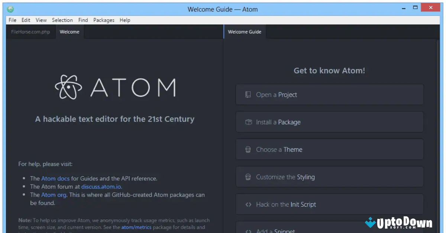Click the code brackets icon beside Hack on the Init Script

248,204
